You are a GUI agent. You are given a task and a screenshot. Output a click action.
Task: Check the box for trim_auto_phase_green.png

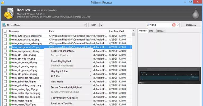(x=5, y=36)
